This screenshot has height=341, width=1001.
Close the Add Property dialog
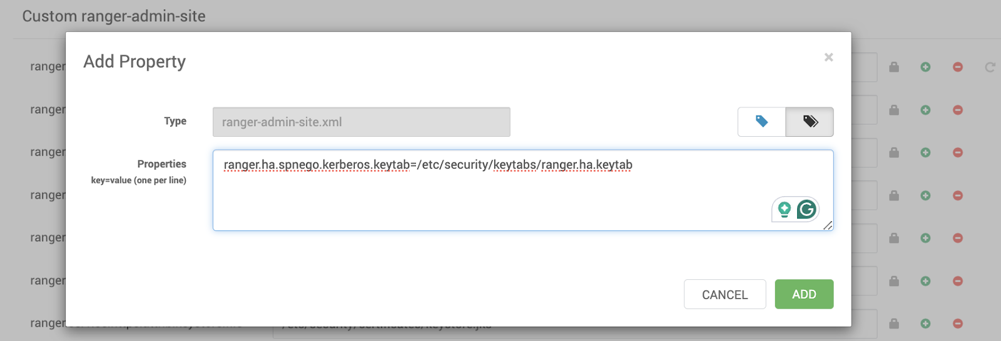828,57
